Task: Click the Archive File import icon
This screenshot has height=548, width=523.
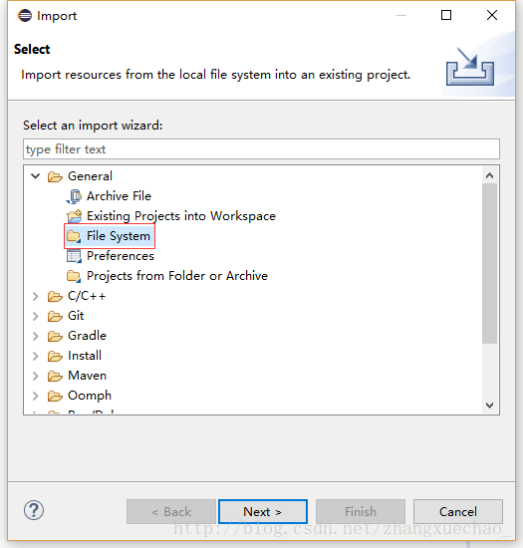Action: [74, 196]
